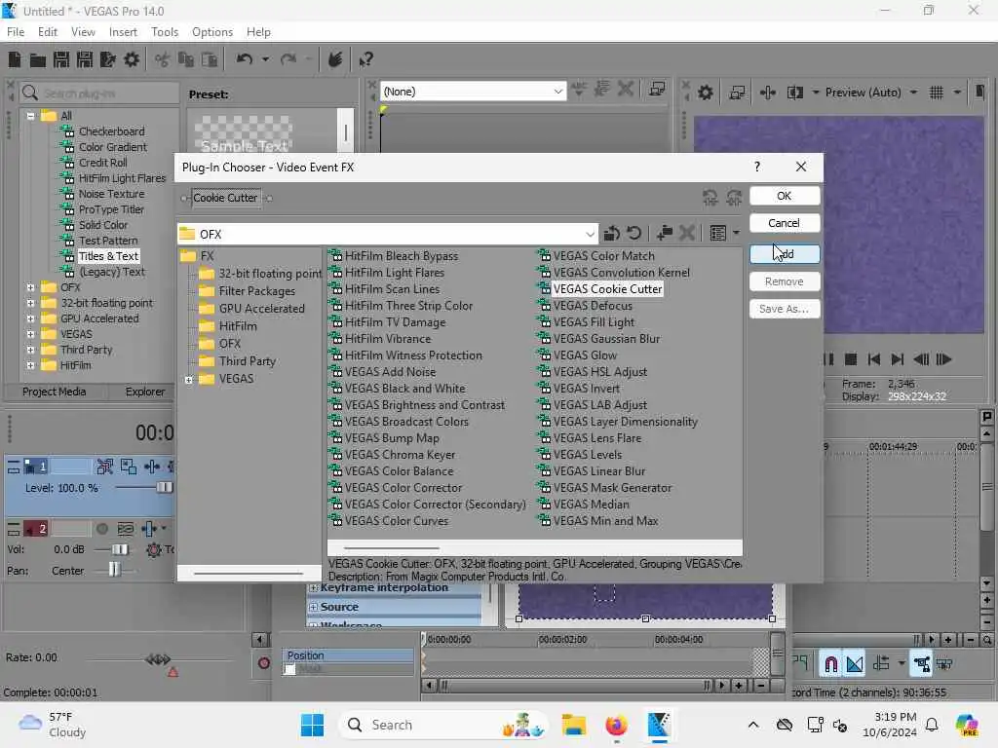Click the Open project folder icon
Image resolution: width=998 pixels, height=748 pixels.
click(x=38, y=59)
